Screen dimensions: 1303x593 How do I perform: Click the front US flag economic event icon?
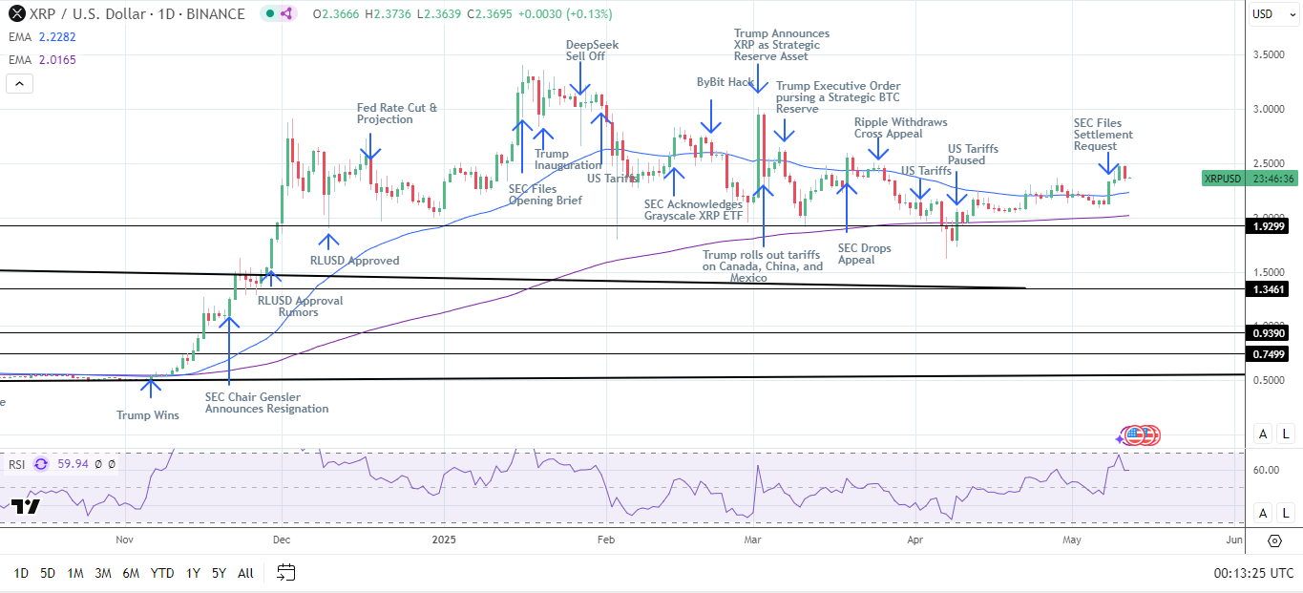tap(1134, 435)
